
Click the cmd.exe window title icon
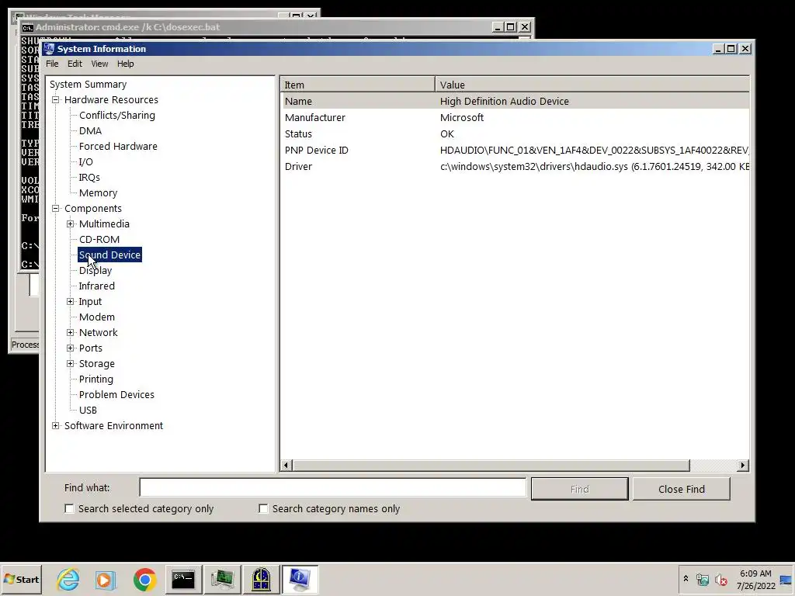(x=27, y=27)
